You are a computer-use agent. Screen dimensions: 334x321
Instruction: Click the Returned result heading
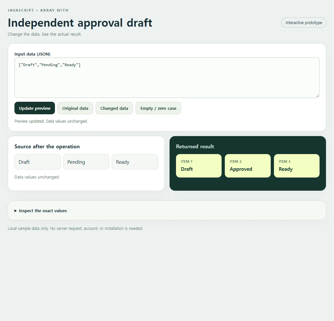coord(195,146)
